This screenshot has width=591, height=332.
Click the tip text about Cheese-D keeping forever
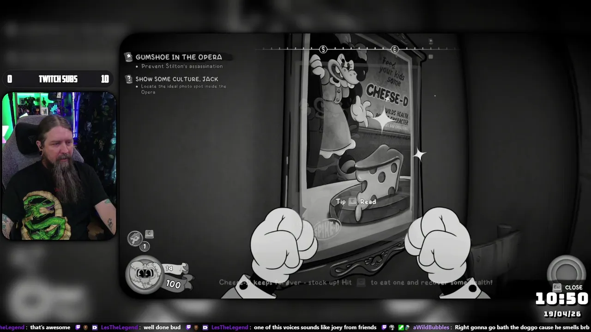(x=356, y=282)
